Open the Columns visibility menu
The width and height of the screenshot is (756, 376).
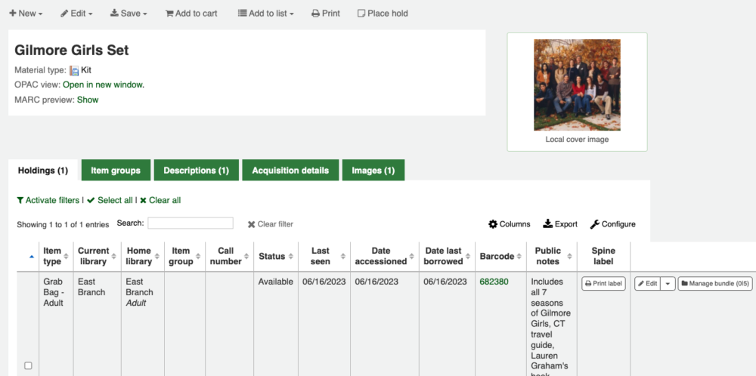coord(509,224)
